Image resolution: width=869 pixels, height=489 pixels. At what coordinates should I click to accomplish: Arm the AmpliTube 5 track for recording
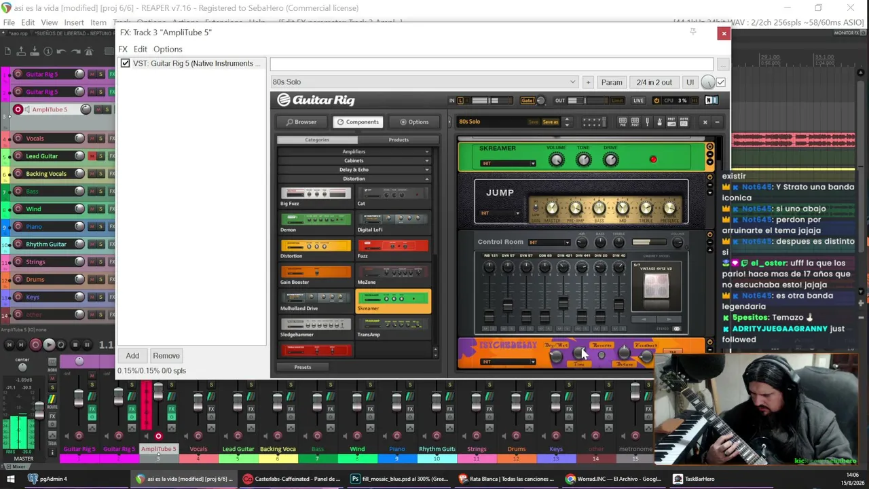tap(18, 109)
